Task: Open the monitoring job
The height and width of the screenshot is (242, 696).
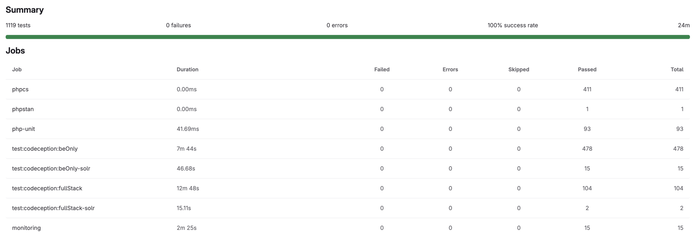Action: tap(26, 228)
